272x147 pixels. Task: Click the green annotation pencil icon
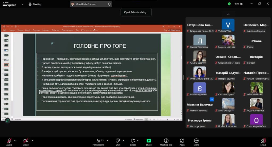tap(7, 121)
